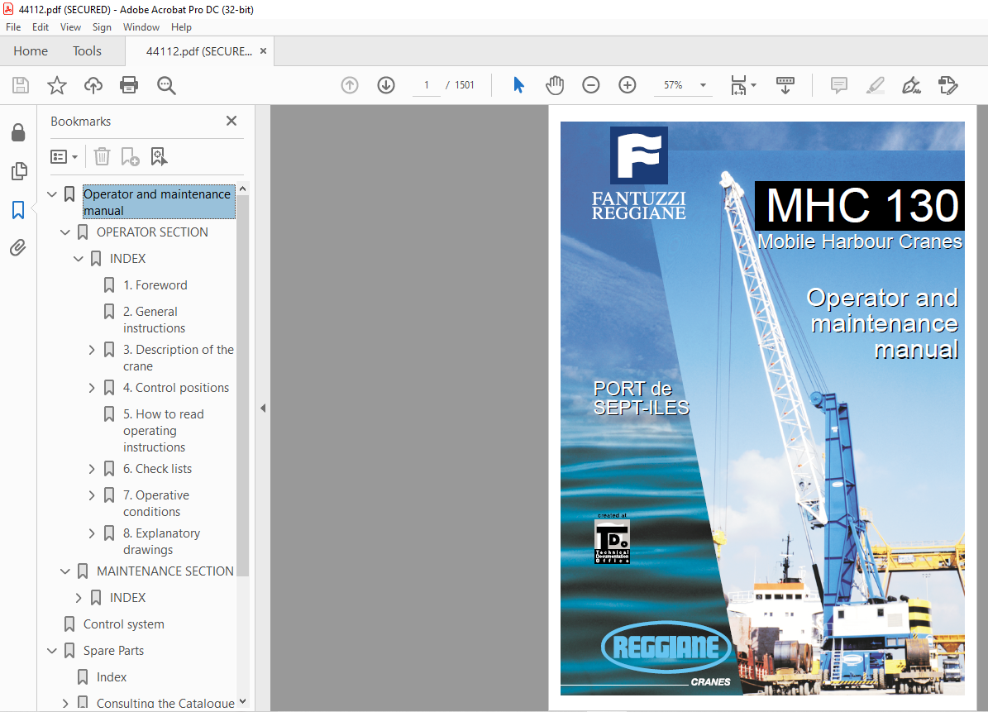Select the 44112.pdf document tab
The width and height of the screenshot is (988, 712).
[x=198, y=51]
